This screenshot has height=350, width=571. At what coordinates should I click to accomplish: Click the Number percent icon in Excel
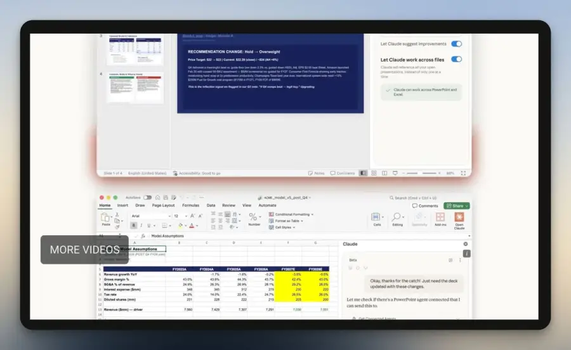(x=253, y=217)
